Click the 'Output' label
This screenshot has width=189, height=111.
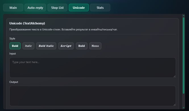pyautogui.click(x=14, y=82)
